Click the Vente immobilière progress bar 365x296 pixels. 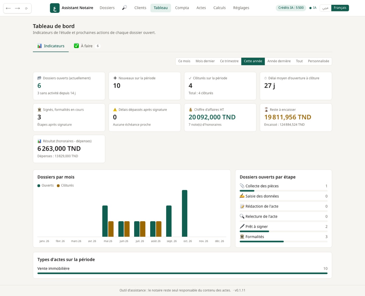coord(182,273)
